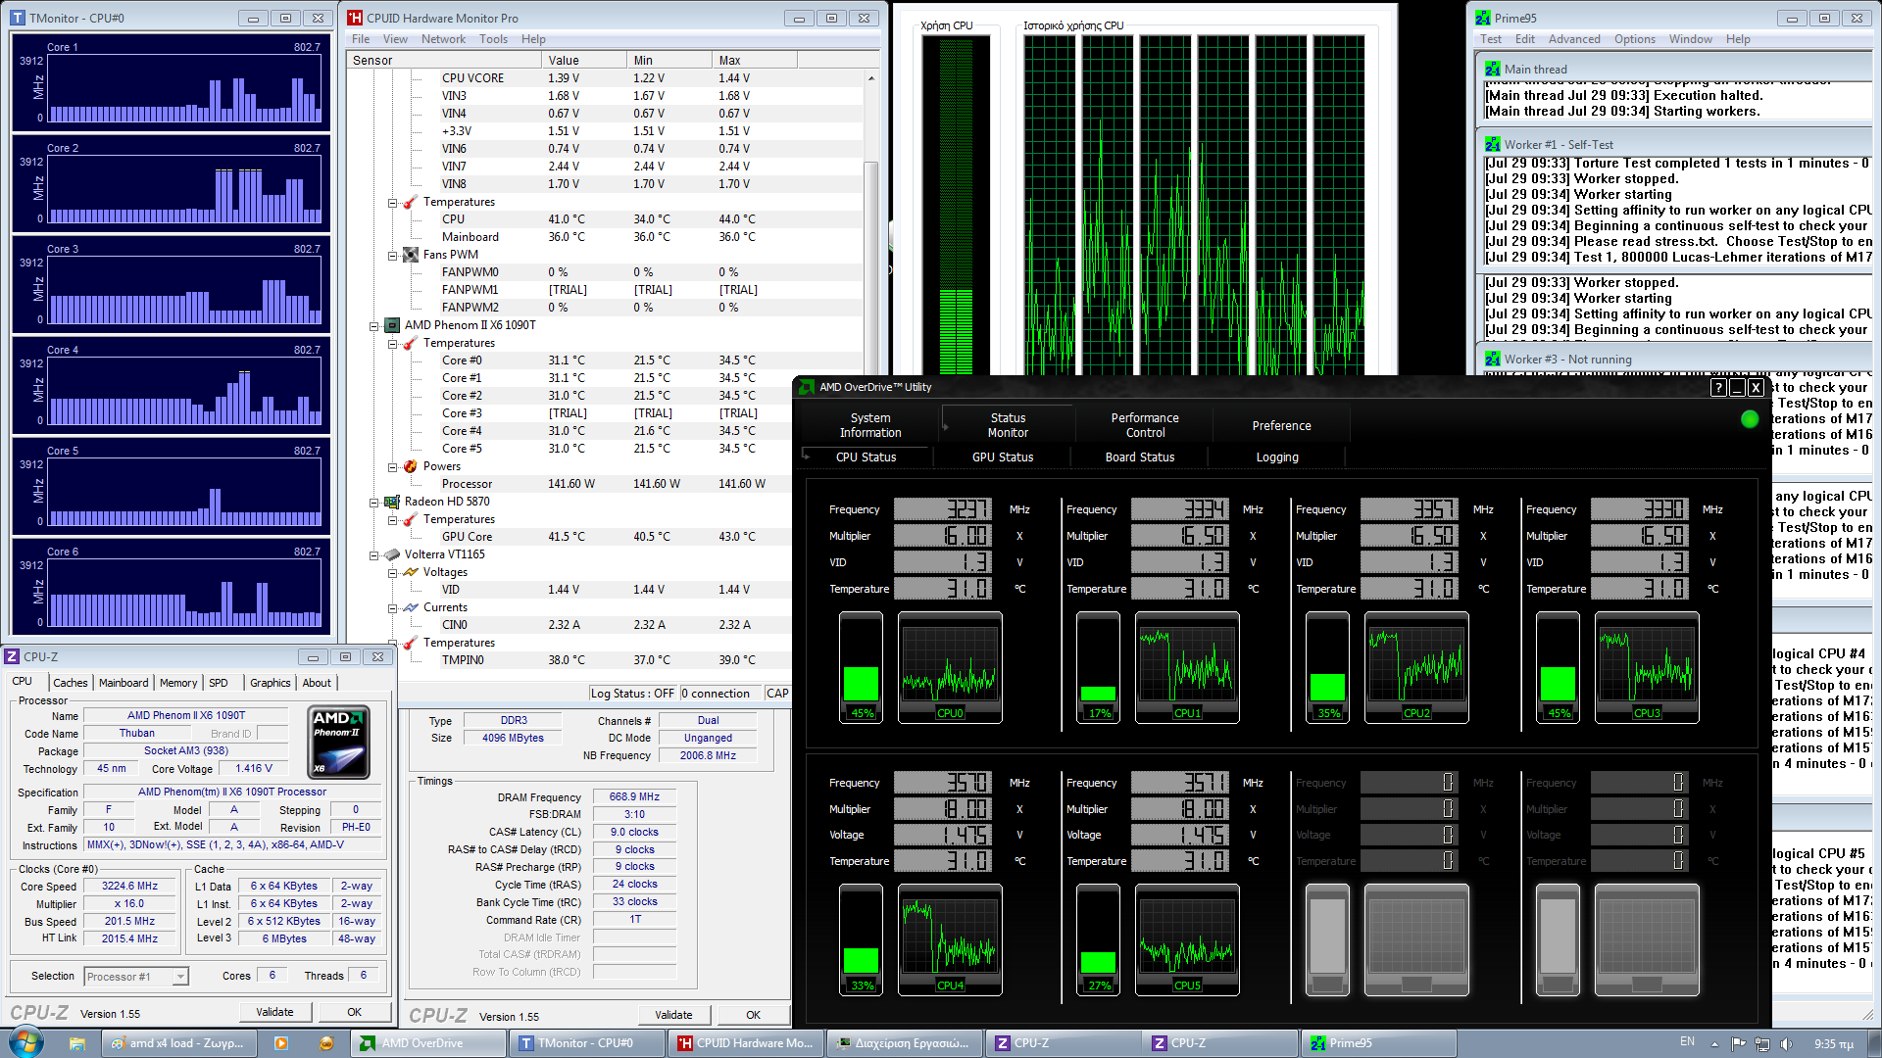Click the CPU2 usage history graph

tap(1416, 667)
